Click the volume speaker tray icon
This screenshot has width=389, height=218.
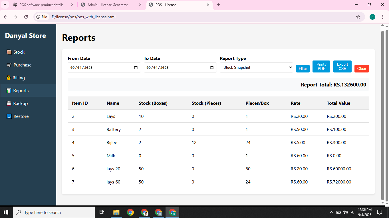(x=345, y=212)
